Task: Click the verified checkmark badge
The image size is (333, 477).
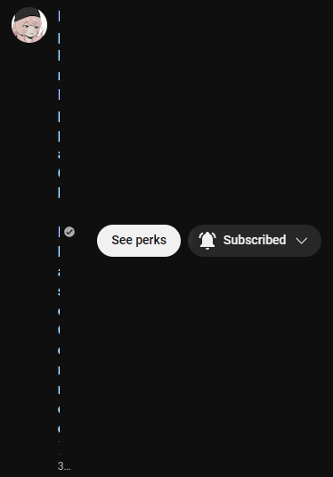Action: coord(69,232)
